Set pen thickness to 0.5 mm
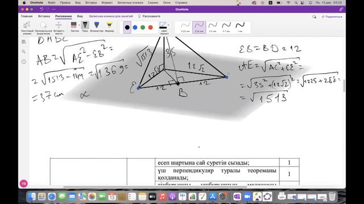The width and height of the screenshot is (364, 204). coord(213,27)
